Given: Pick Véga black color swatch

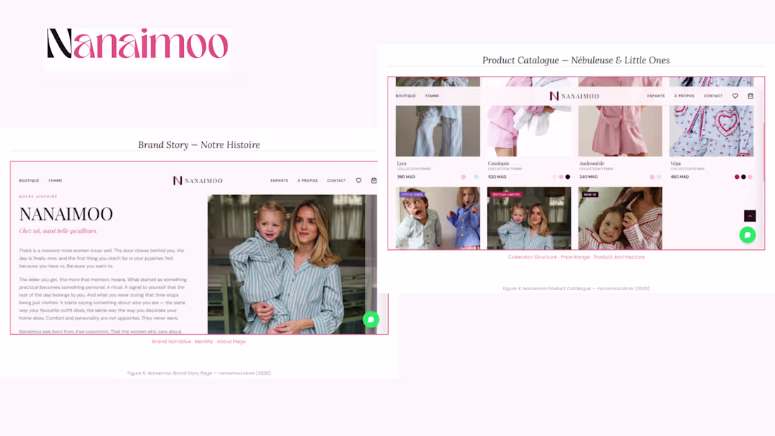Looking at the screenshot, I should (x=743, y=177).
